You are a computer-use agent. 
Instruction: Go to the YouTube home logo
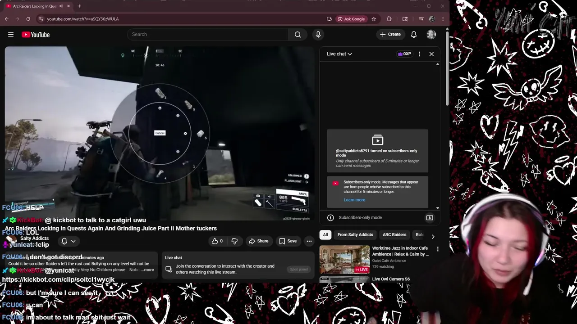(36, 35)
